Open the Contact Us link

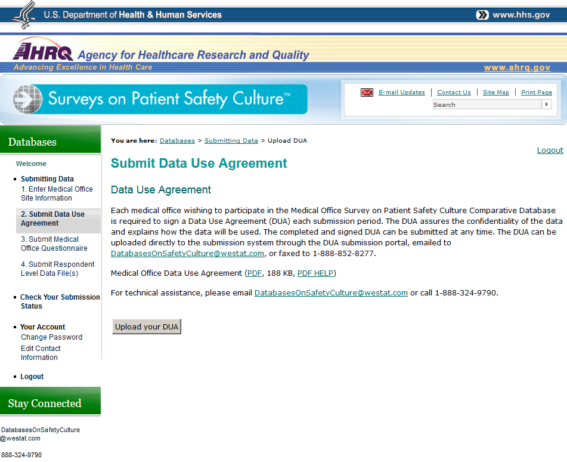[x=454, y=93]
